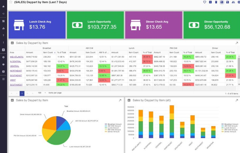Expand the Sales by Daypart by Item (alt) chart
240x153 pixels.
click(237, 100)
